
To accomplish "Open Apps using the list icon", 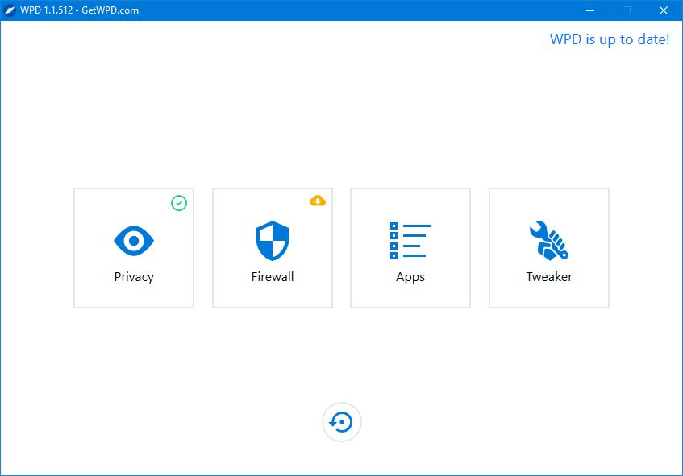I will click(410, 239).
